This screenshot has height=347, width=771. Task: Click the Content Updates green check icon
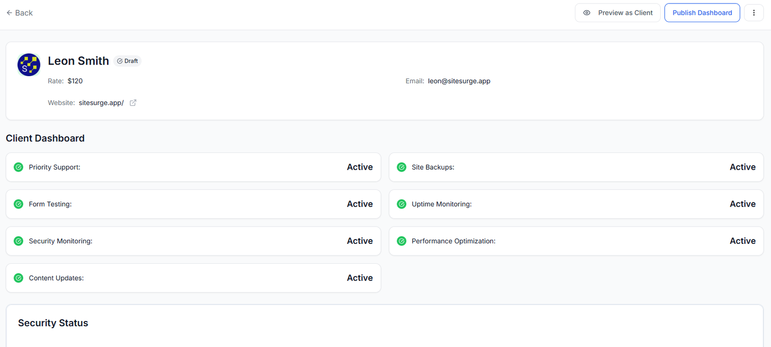pos(18,278)
